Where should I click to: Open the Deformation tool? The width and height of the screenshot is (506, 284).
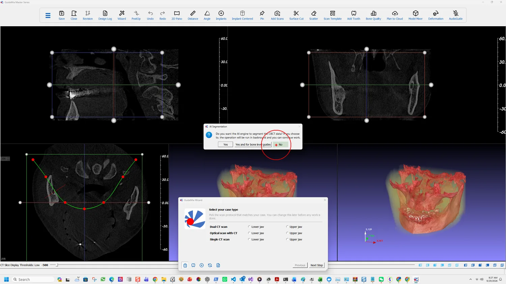click(x=436, y=15)
